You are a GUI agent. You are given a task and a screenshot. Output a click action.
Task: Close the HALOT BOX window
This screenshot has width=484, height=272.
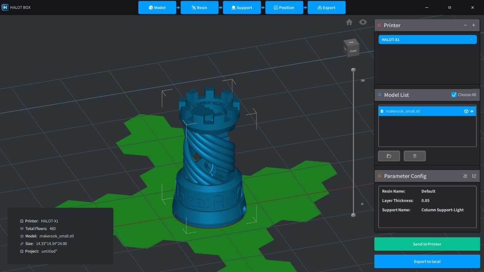coord(473,7)
